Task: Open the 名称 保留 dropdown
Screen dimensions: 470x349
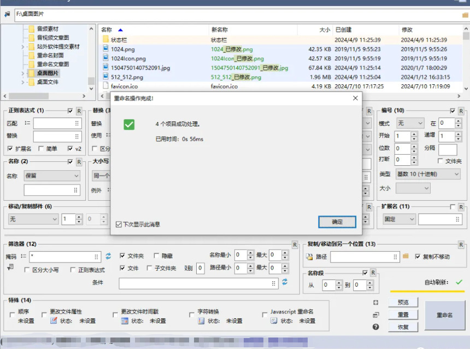Action: [x=52, y=176]
